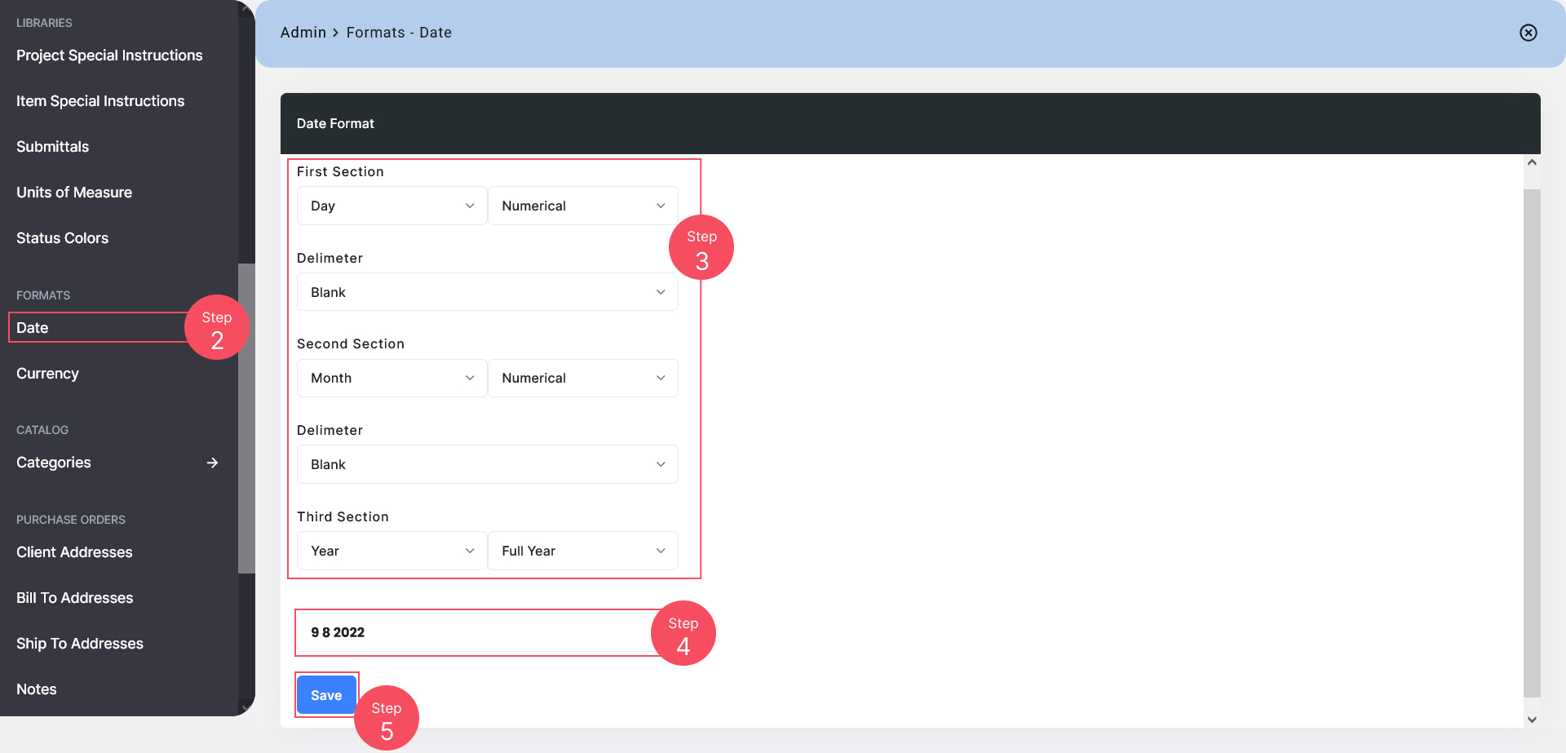The height and width of the screenshot is (753, 1566).
Task: Open First Section Numerical format dropdown
Action: click(x=583, y=206)
